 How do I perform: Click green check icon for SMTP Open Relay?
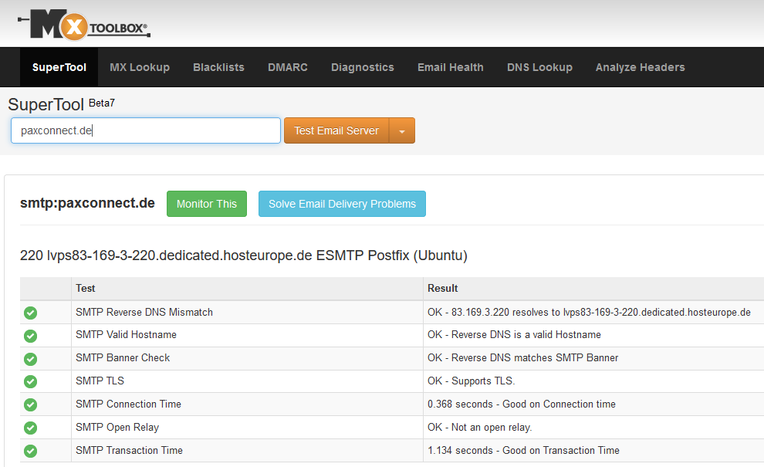click(30, 428)
